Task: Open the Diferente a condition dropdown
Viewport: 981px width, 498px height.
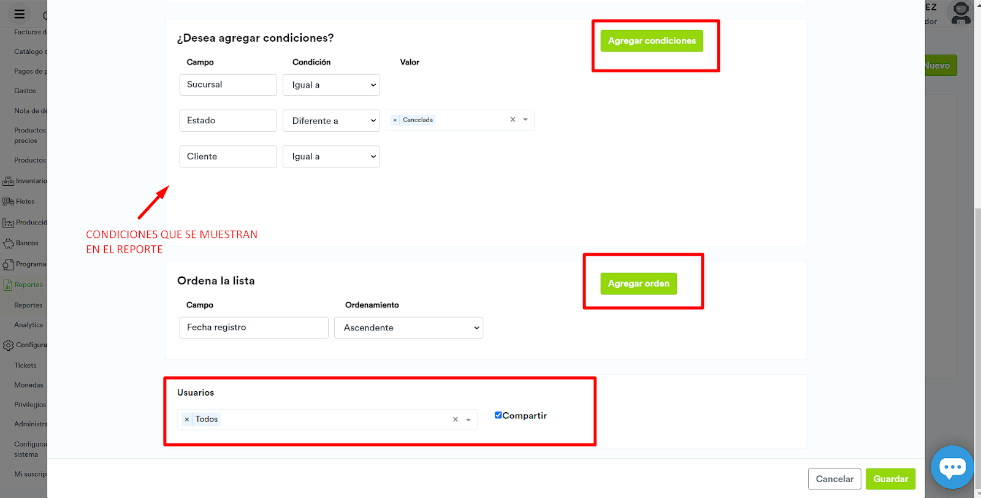Action: tap(331, 121)
